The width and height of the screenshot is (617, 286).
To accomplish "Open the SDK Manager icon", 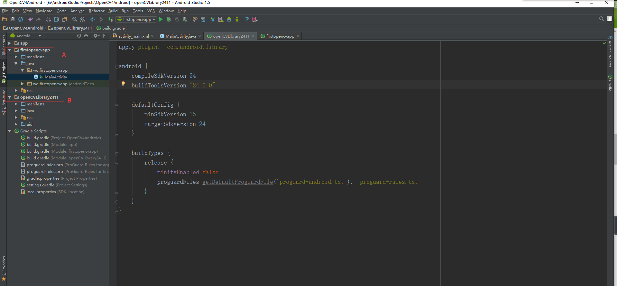I will click(x=229, y=19).
